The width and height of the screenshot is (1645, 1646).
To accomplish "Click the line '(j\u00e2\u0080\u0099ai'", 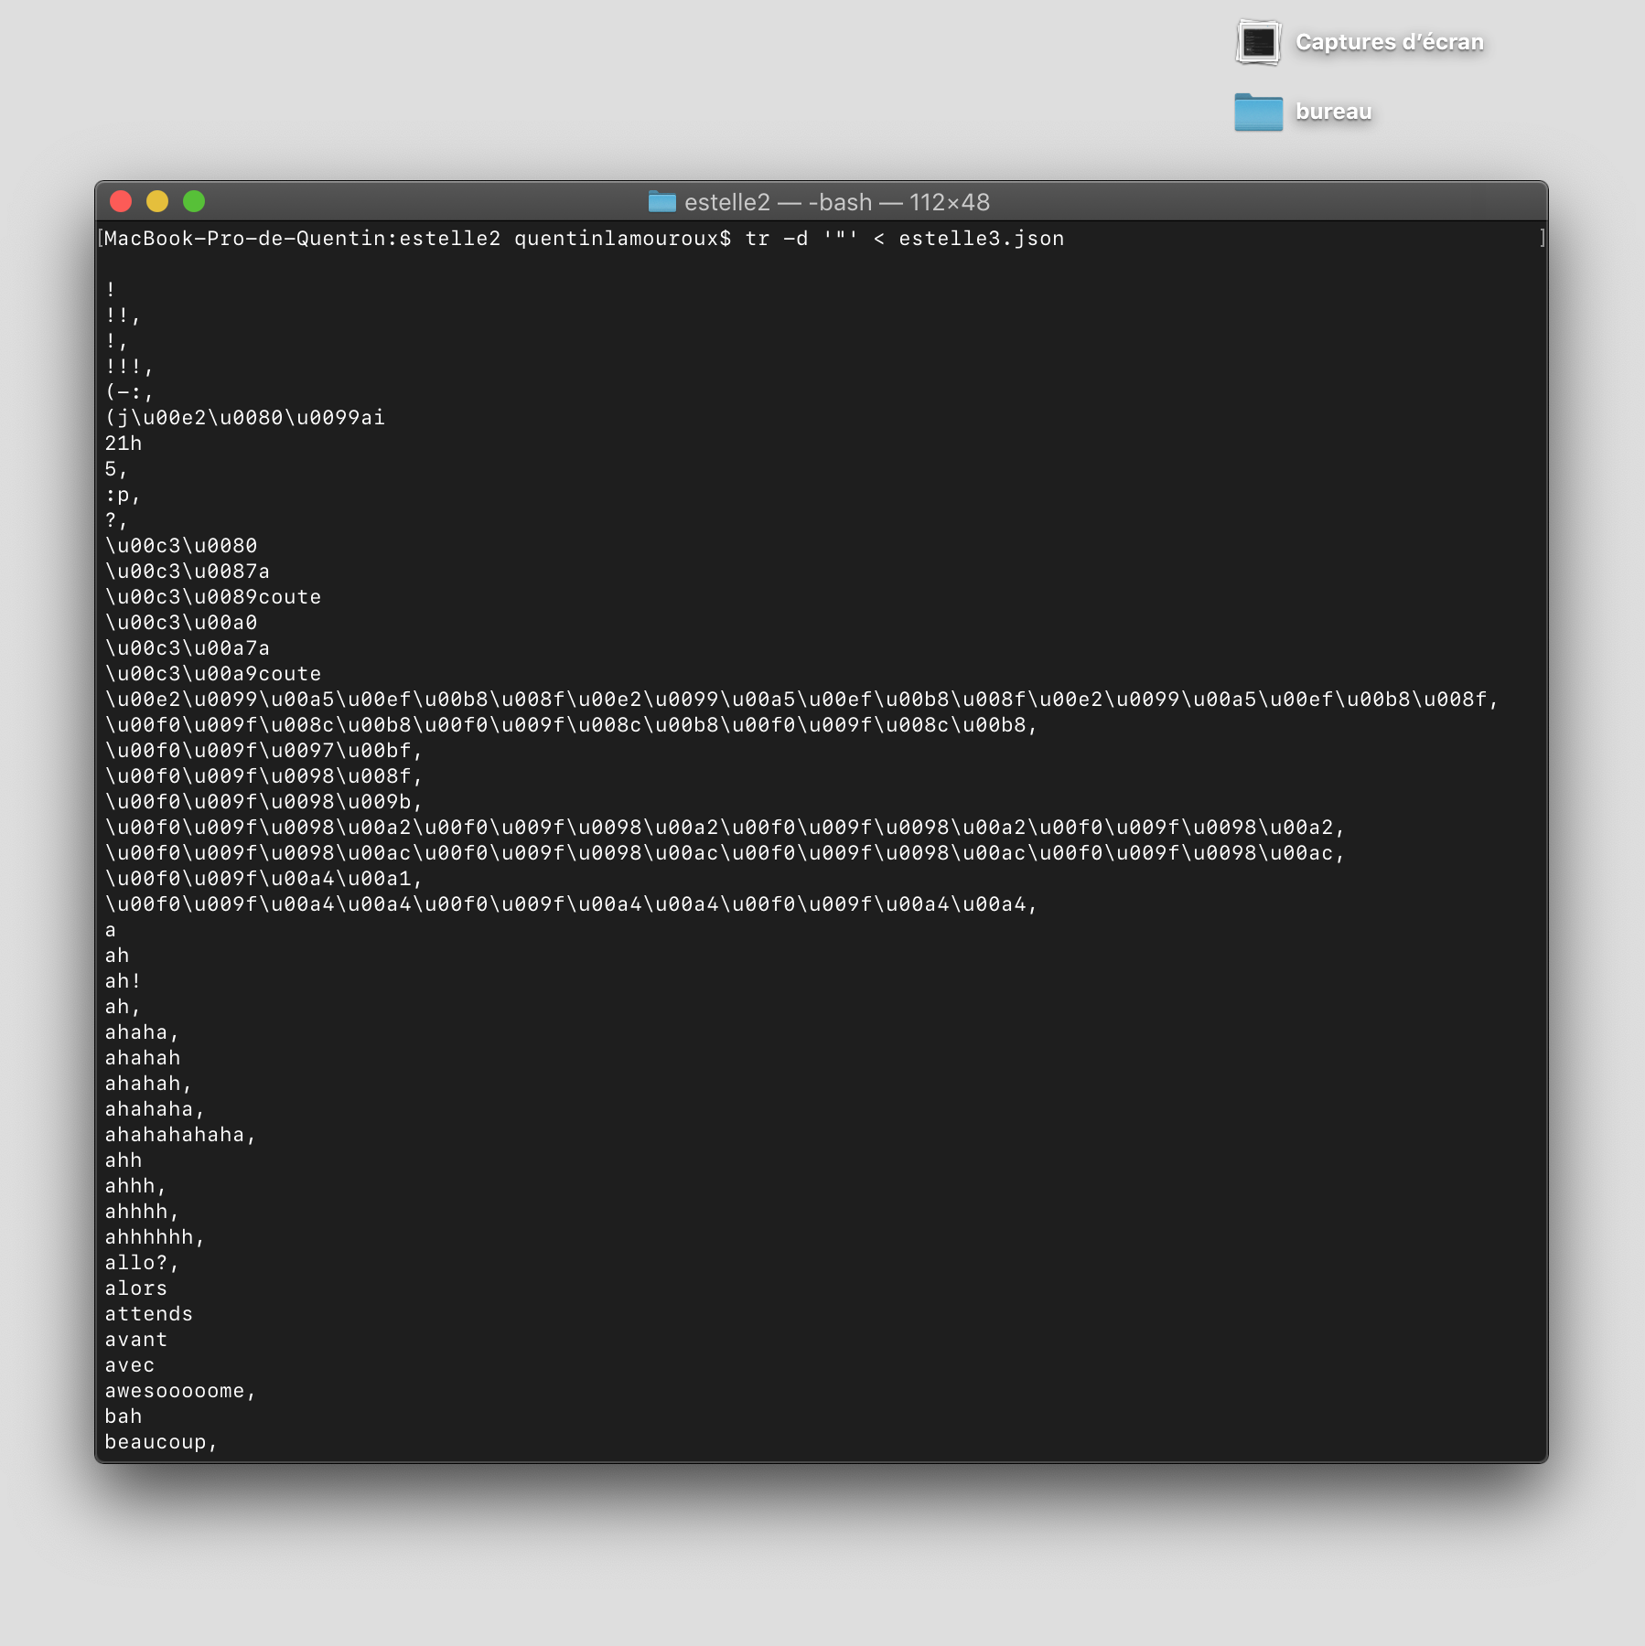I will [245, 418].
